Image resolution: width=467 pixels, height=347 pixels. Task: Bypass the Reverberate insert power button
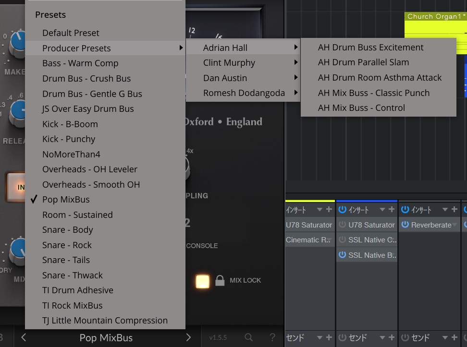(405, 225)
